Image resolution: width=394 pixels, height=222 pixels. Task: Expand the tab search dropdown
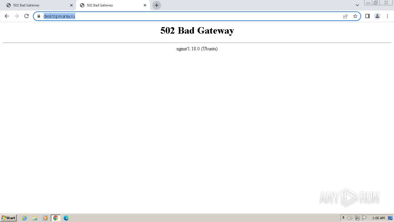[x=357, y=5]
